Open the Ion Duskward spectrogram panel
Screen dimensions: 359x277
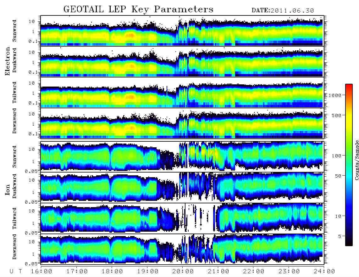[182, 187]
